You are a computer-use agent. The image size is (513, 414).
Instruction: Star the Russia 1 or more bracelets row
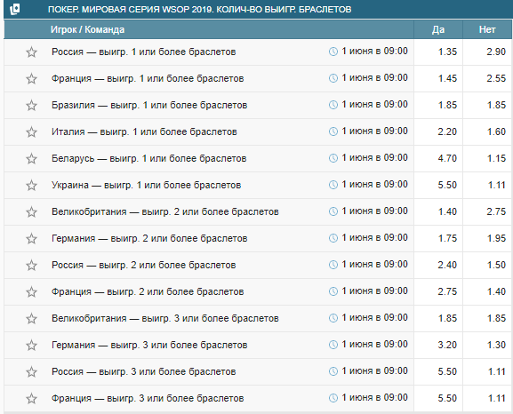[31, 52]
